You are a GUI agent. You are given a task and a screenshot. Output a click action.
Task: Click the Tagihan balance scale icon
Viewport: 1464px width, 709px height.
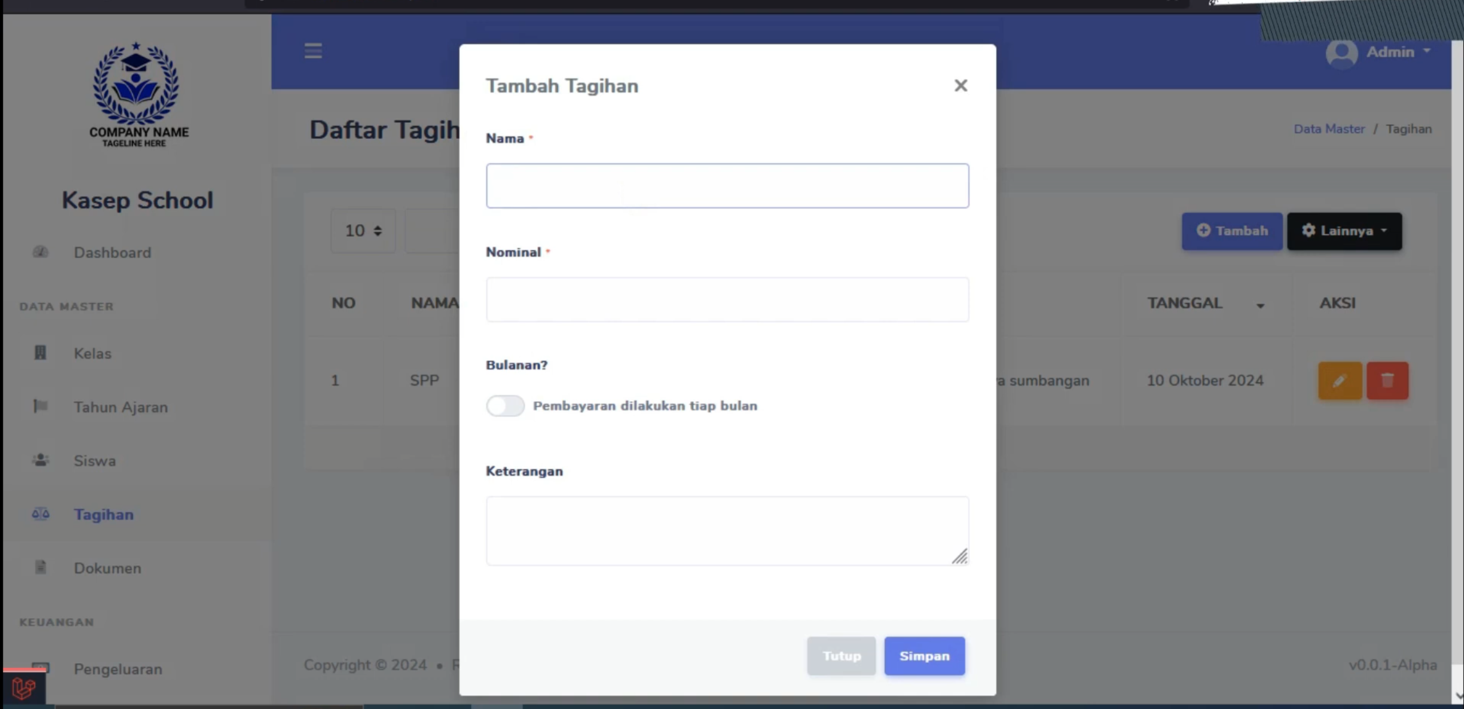tap(40, 513)
